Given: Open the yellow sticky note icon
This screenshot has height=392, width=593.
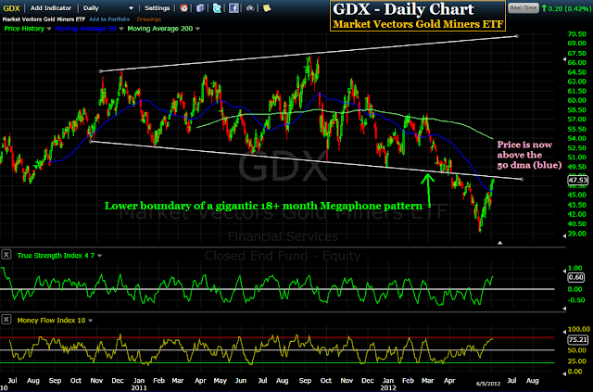Looking at the screenshot, I should click(267, 8).
